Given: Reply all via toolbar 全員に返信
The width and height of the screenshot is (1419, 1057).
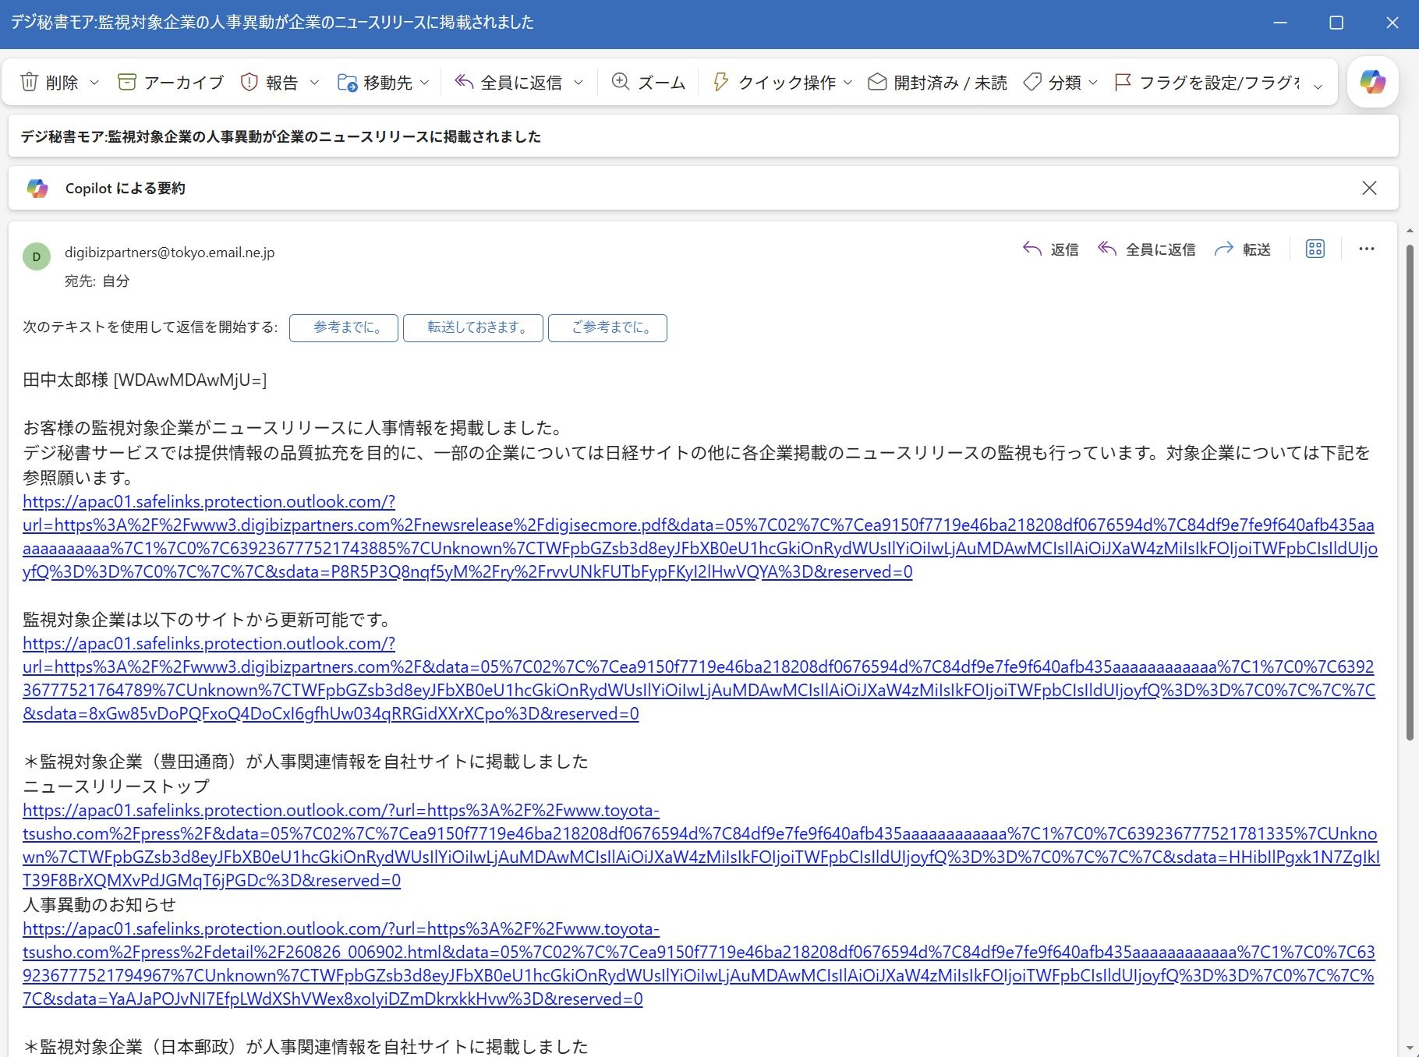Looking at the screenshot, I should 508,82.
